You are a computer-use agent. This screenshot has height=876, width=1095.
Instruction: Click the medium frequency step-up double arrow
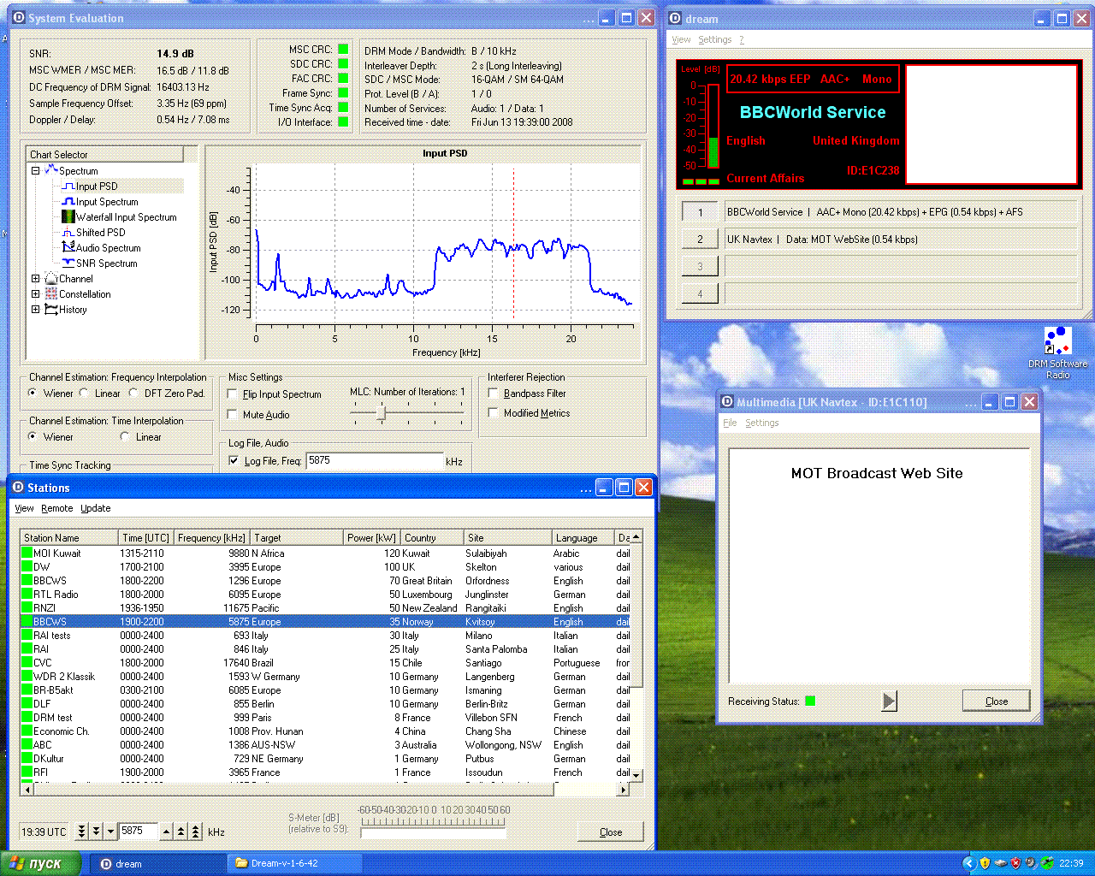(181, 832)
